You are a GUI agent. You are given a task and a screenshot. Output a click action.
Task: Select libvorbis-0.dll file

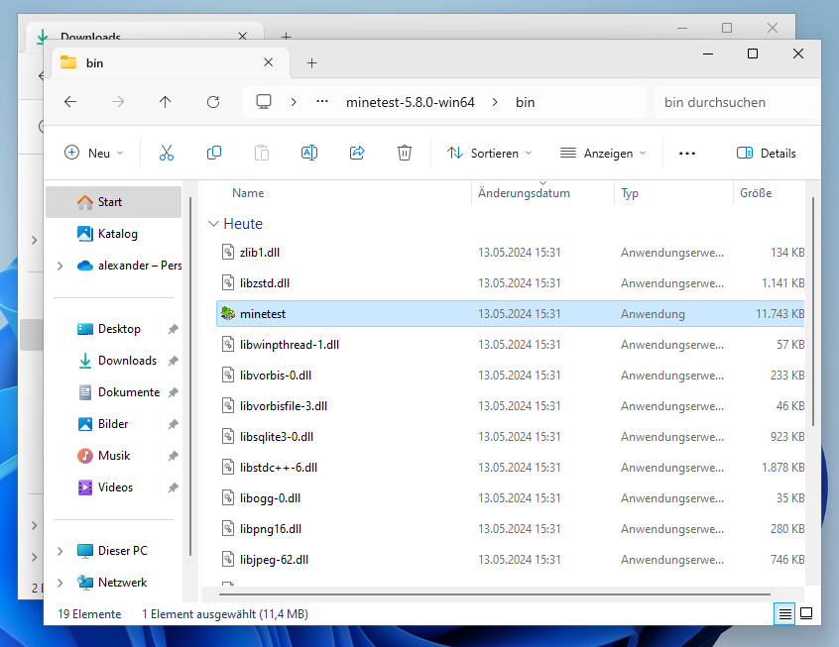511,375
